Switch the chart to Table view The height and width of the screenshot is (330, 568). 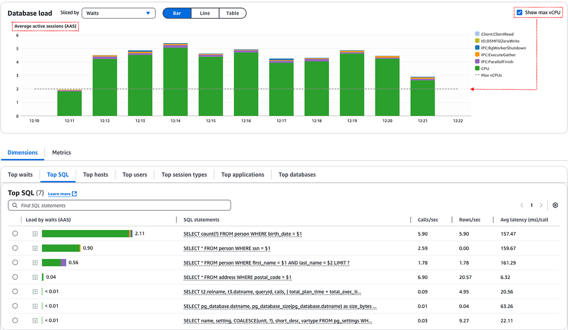[231, 13]
